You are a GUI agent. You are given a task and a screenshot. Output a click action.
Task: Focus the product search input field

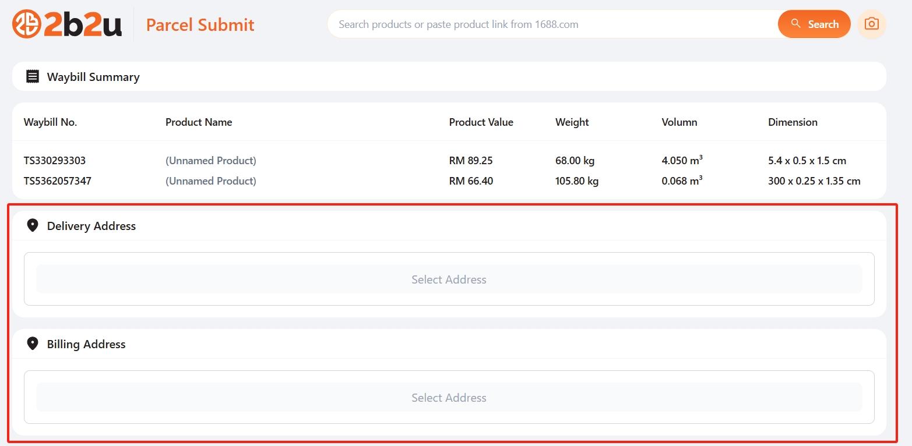coord(554,24)
